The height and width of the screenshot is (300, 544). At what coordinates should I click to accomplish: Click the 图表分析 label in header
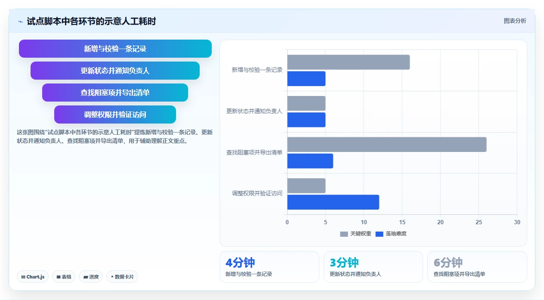tap(515, 21)
